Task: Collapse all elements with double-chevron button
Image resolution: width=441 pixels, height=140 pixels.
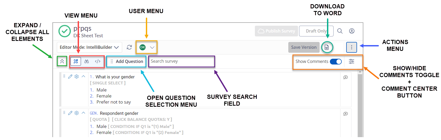Action: (62, 61)
